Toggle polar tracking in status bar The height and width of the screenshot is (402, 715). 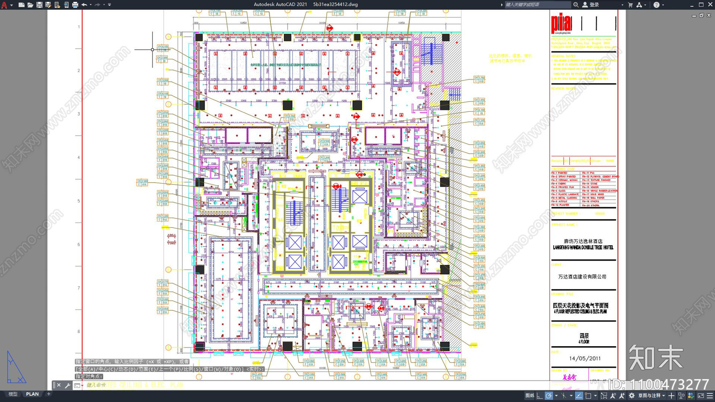549,396
